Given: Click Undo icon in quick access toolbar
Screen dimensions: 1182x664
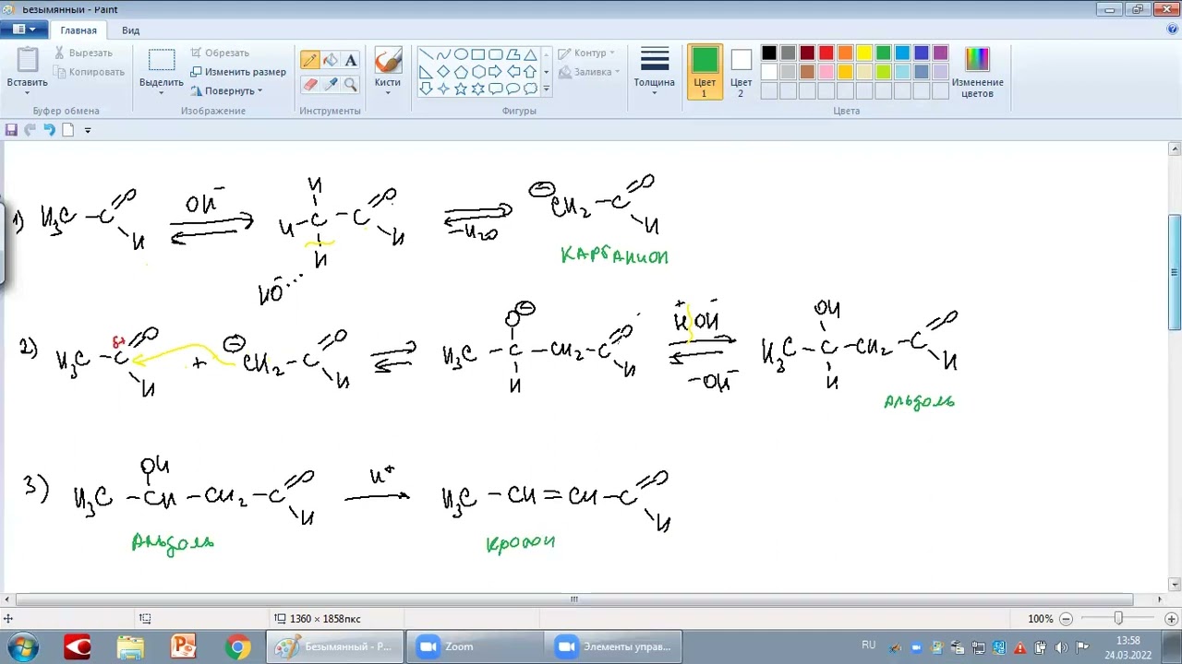Looking at the screenshot, I should [x=49, y=130].
